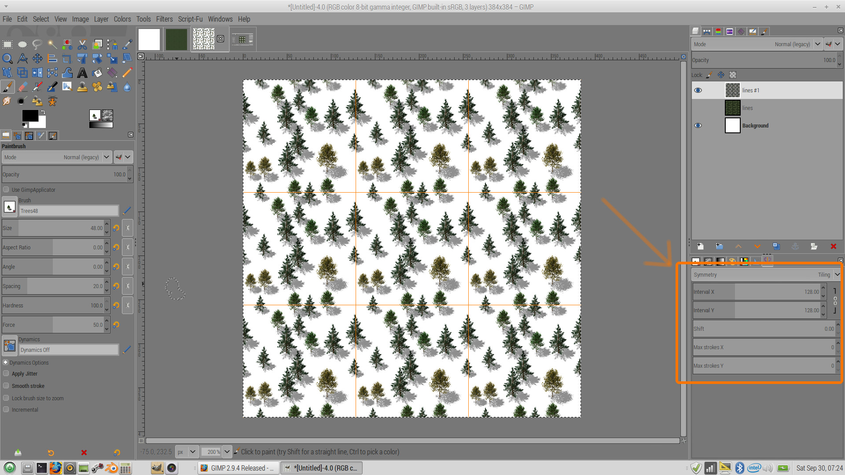The height and width of the screenshot is (475, 845).
Task: Open the Colors menu
Action: [122, 19]
